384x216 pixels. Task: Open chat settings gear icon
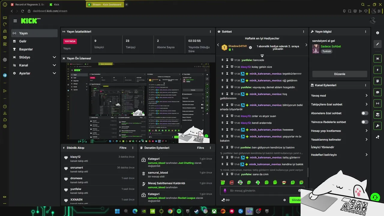[285, 200]
